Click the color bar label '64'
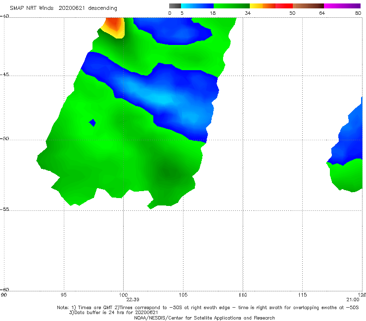Viewport: 366px width, 321px height. click(322, 13)
